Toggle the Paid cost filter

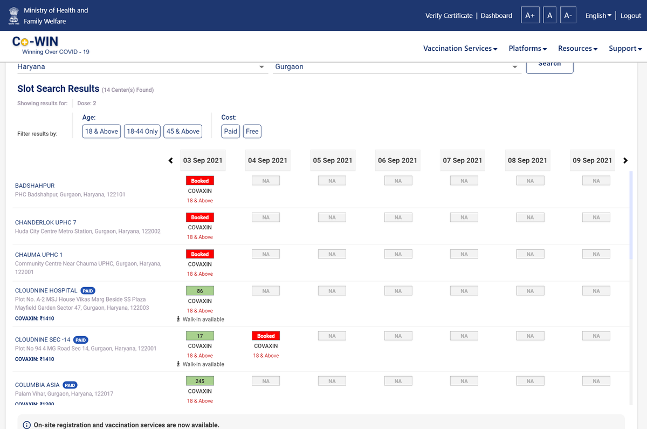(231, 131)
